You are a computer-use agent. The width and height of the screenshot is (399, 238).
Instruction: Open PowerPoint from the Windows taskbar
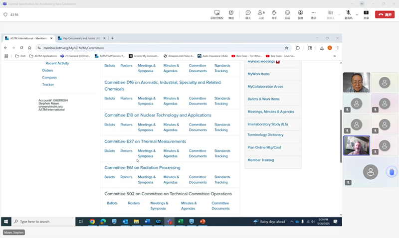[203, 222]
